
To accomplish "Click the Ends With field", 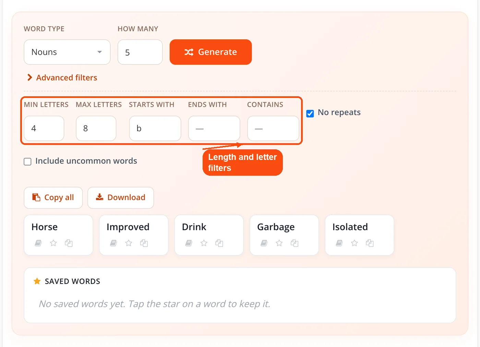I will pos(214,128).
